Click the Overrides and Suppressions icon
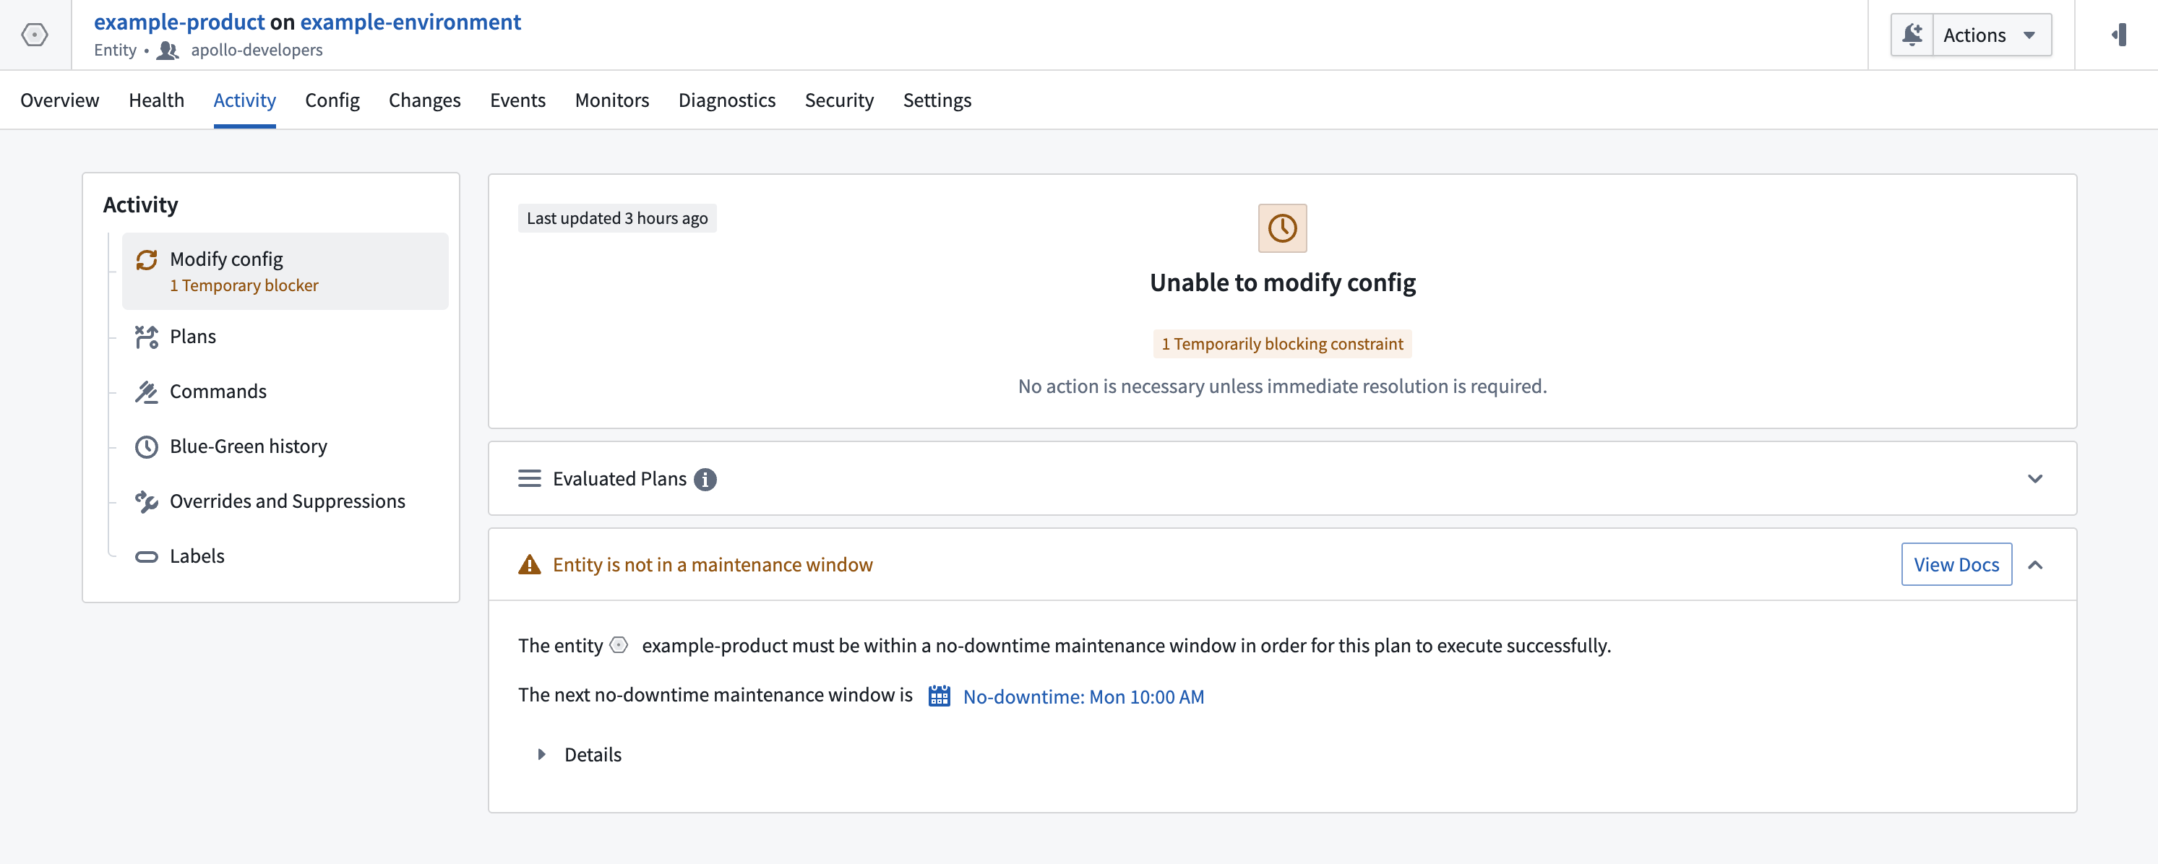 (147, 501)
